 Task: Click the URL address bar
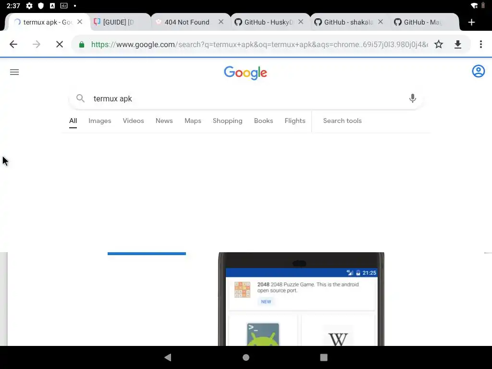[x=259, y=45]
